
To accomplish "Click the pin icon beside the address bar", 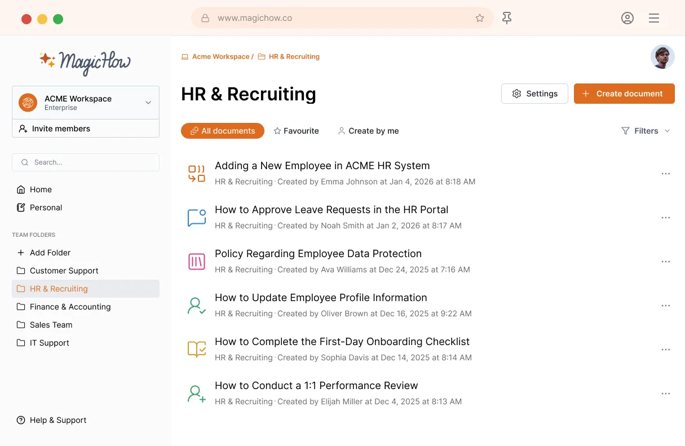I will (507, 18).
